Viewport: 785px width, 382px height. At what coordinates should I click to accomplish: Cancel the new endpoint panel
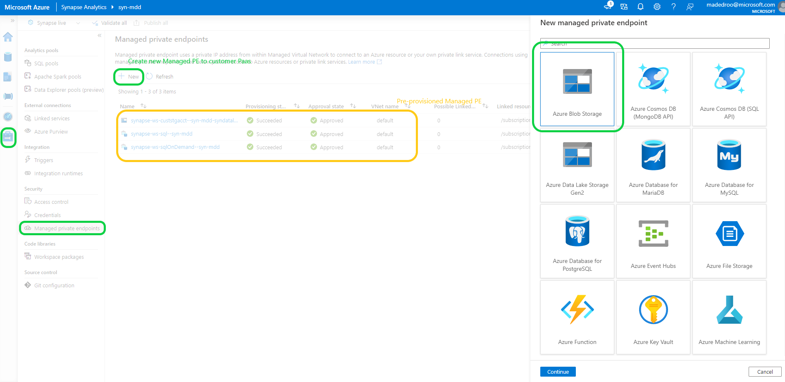pos(765,372)
